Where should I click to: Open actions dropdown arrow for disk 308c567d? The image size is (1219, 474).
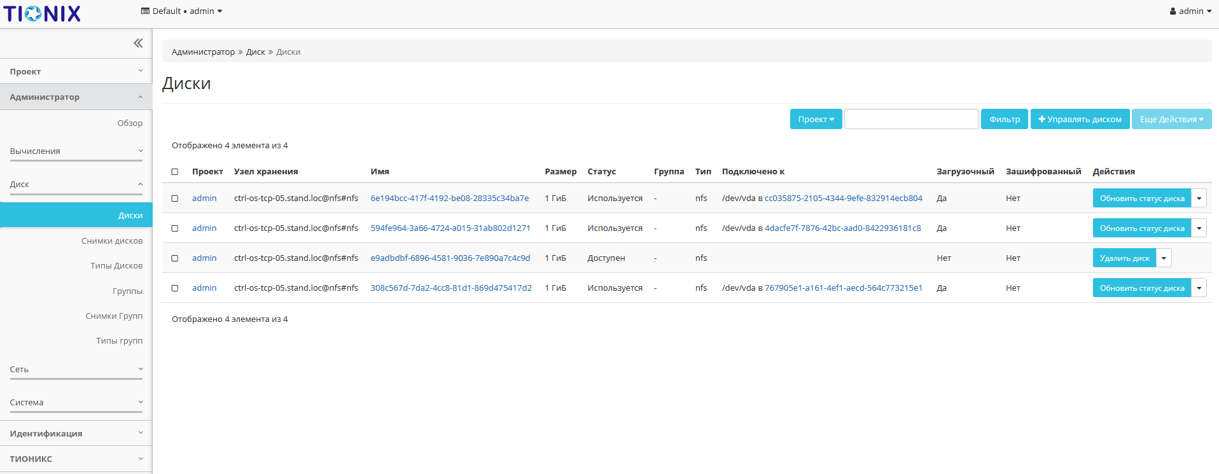pos(1199,288)
